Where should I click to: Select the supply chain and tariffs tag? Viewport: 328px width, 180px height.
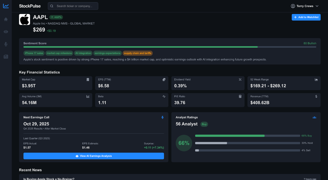pyautogui.click(x=137, y=53)
